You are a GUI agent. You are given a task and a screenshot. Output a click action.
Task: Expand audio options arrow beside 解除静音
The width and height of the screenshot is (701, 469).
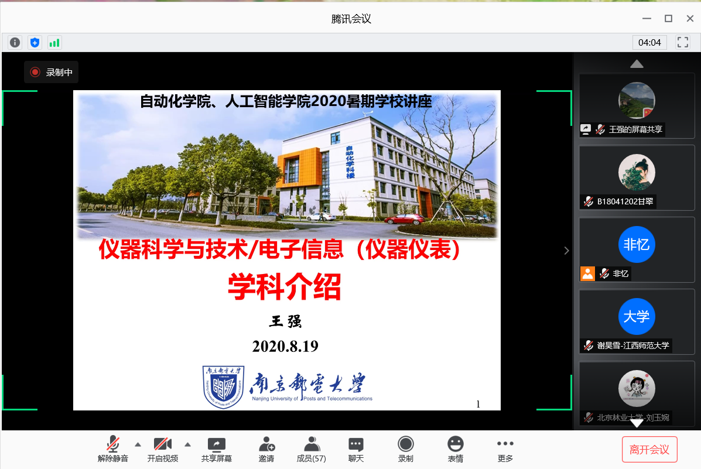(x=138, y=443)
